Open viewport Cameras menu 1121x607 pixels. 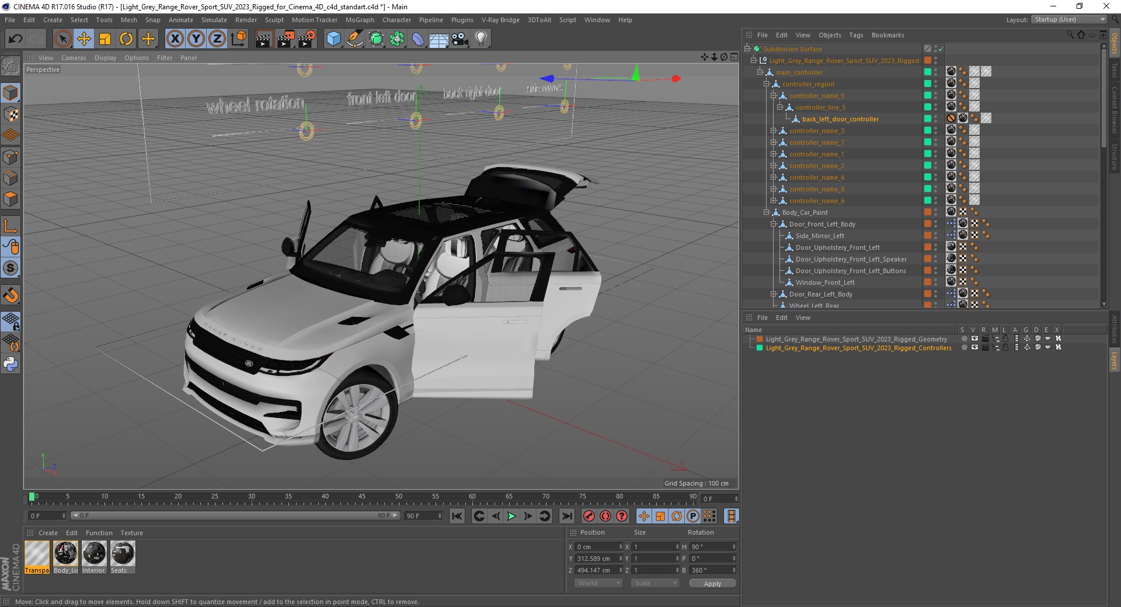coord(74,58)
